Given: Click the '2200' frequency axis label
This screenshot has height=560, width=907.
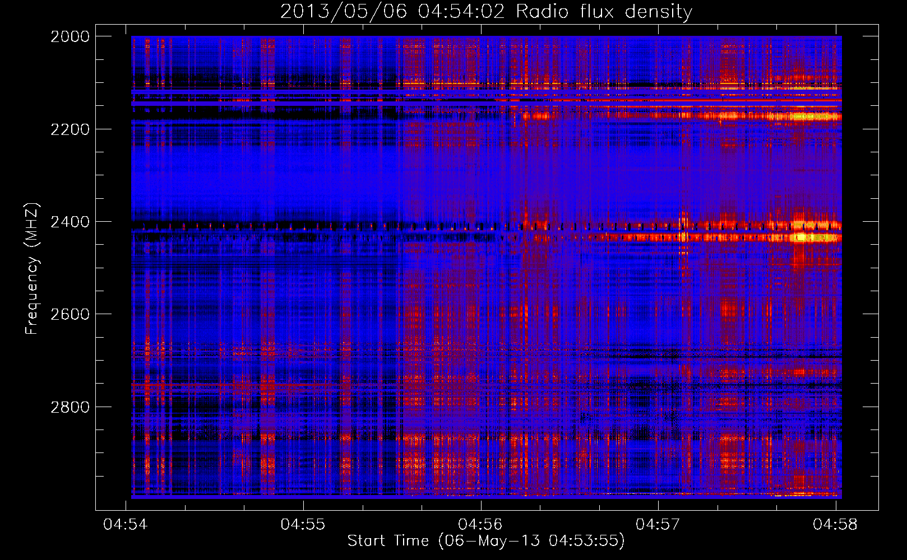Looking at the screenshot, I should pos(70,129).
